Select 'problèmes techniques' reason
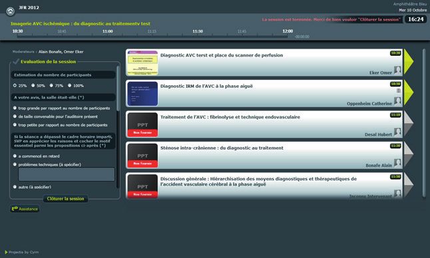The image size is (430, 258). coord(15,164)
